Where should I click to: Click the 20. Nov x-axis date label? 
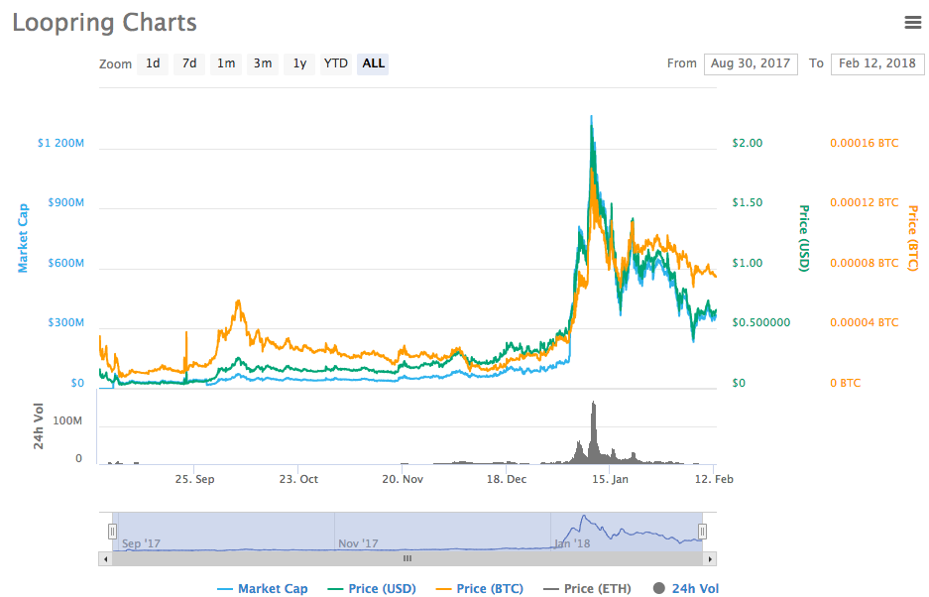[403, 479]
